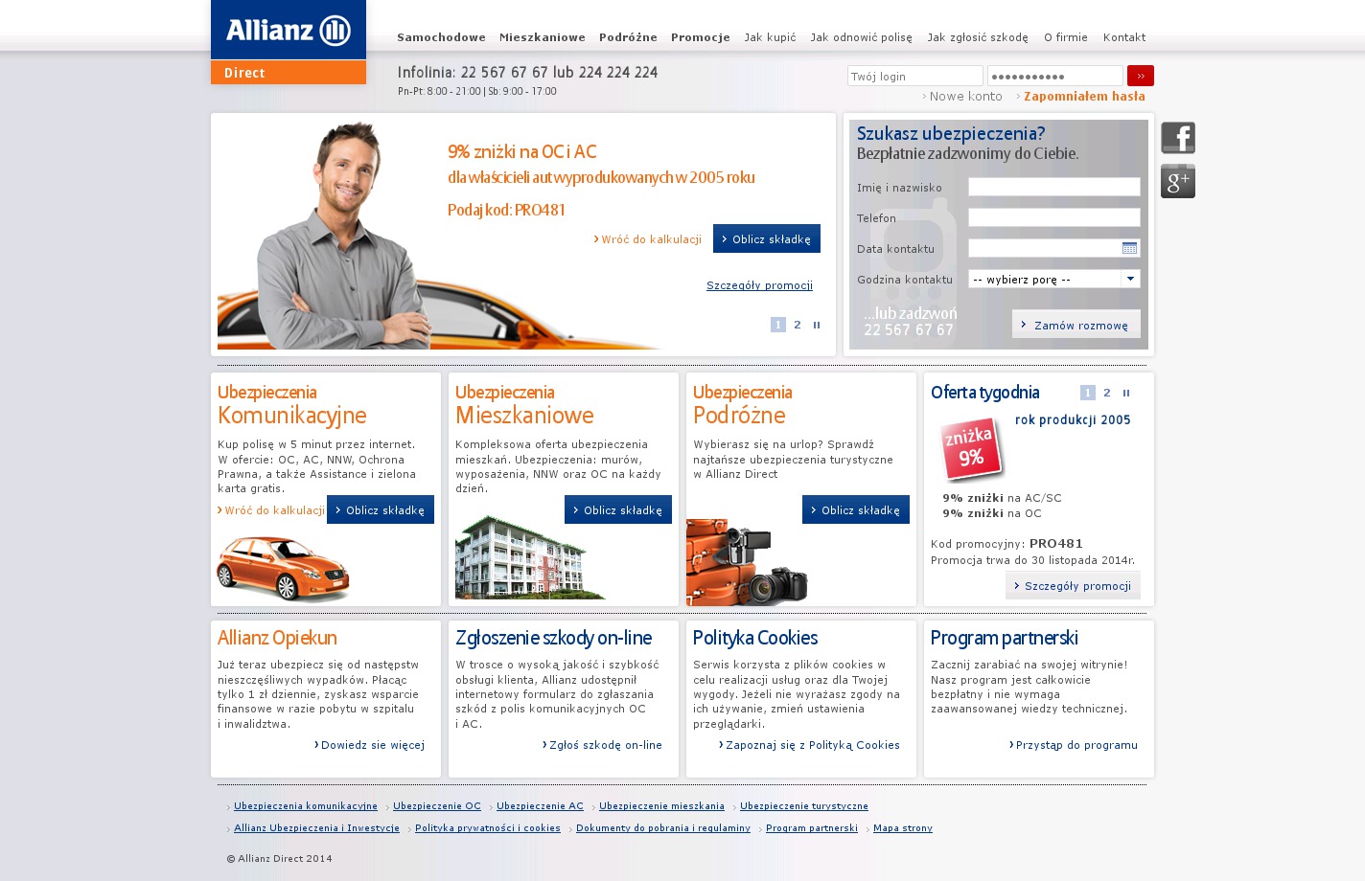Viewport: 1365px width, 881px height.
Task: Click the Twój login input field
Action: pos(914,77)
